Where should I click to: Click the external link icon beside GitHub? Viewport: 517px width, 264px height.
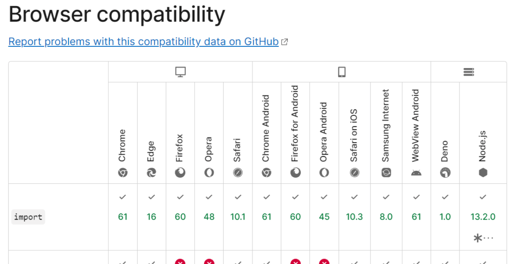point(284,42)
